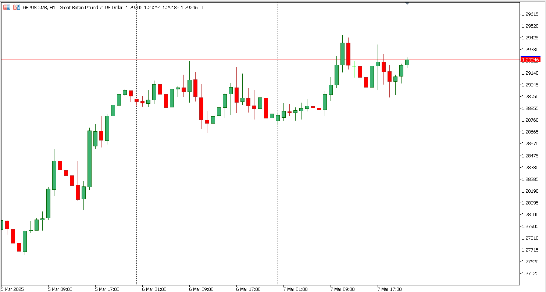The image size is (546, 292).
Task: Click the 1.27525 price scale label
Action: click(530, 273)
